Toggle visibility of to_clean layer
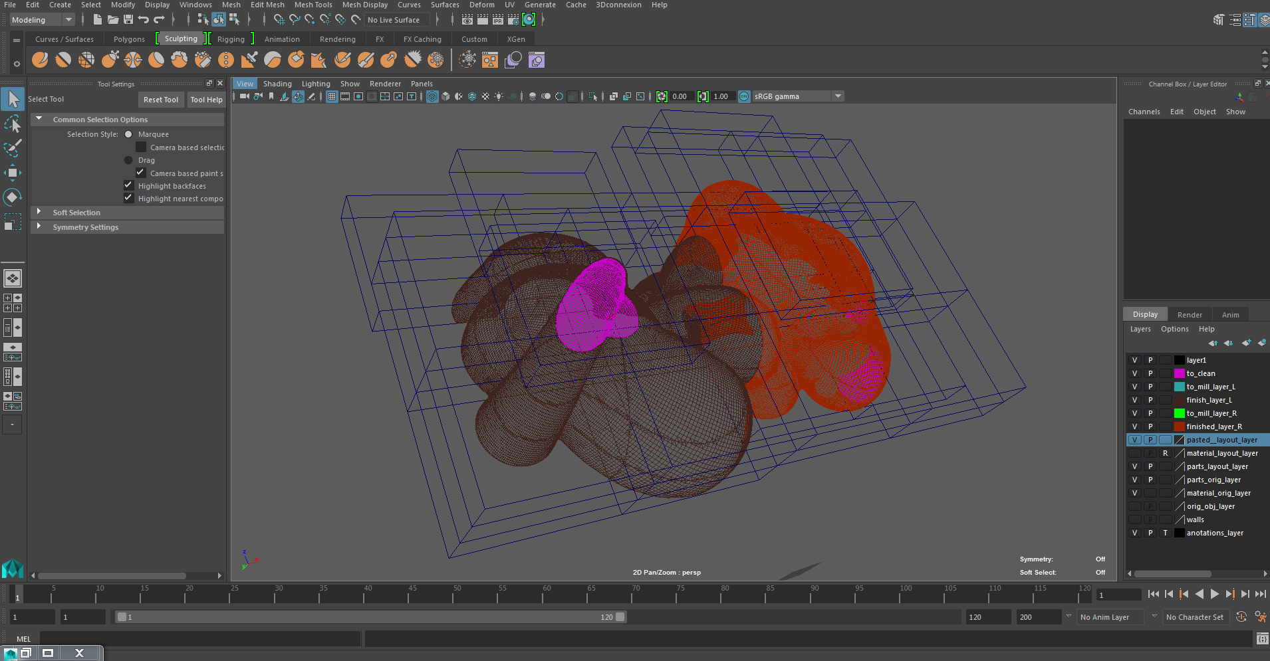1270x661 pixels. pyautogui.click(x=1135, y=373)
